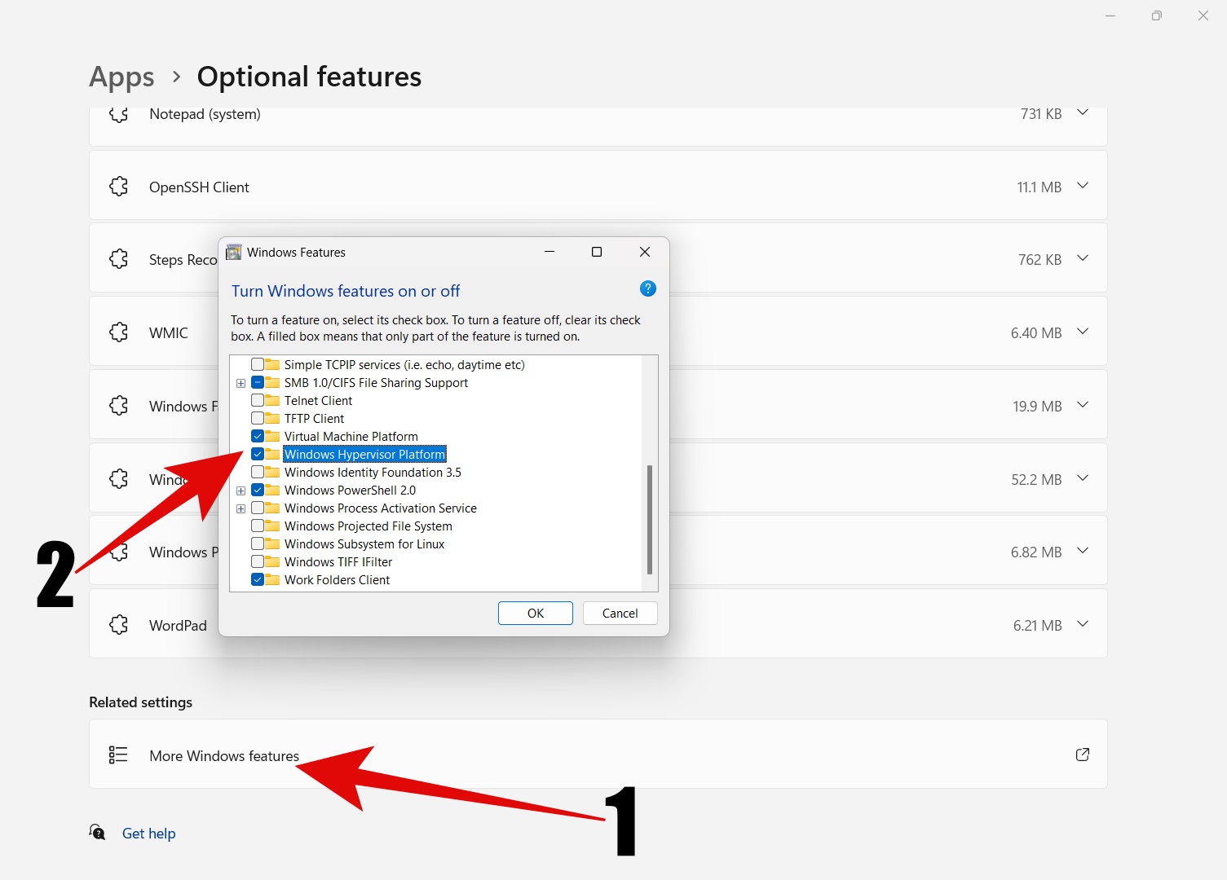
Task: Expand the 52.2 MB feature row chevron
Action: (1083, 478)
